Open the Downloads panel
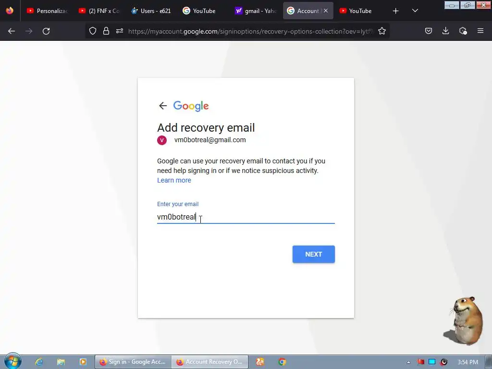 point(445,31)
